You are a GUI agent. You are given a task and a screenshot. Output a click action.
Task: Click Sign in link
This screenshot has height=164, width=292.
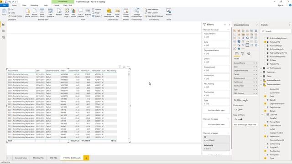coord(280,5)
